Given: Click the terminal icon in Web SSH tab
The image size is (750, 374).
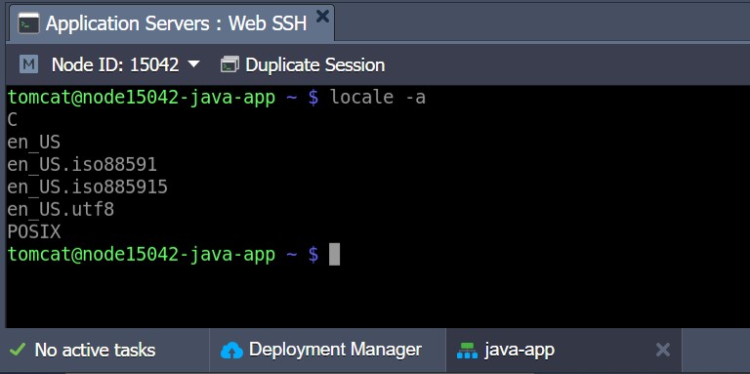Looking at the screenshot, I should click(28, 23).
